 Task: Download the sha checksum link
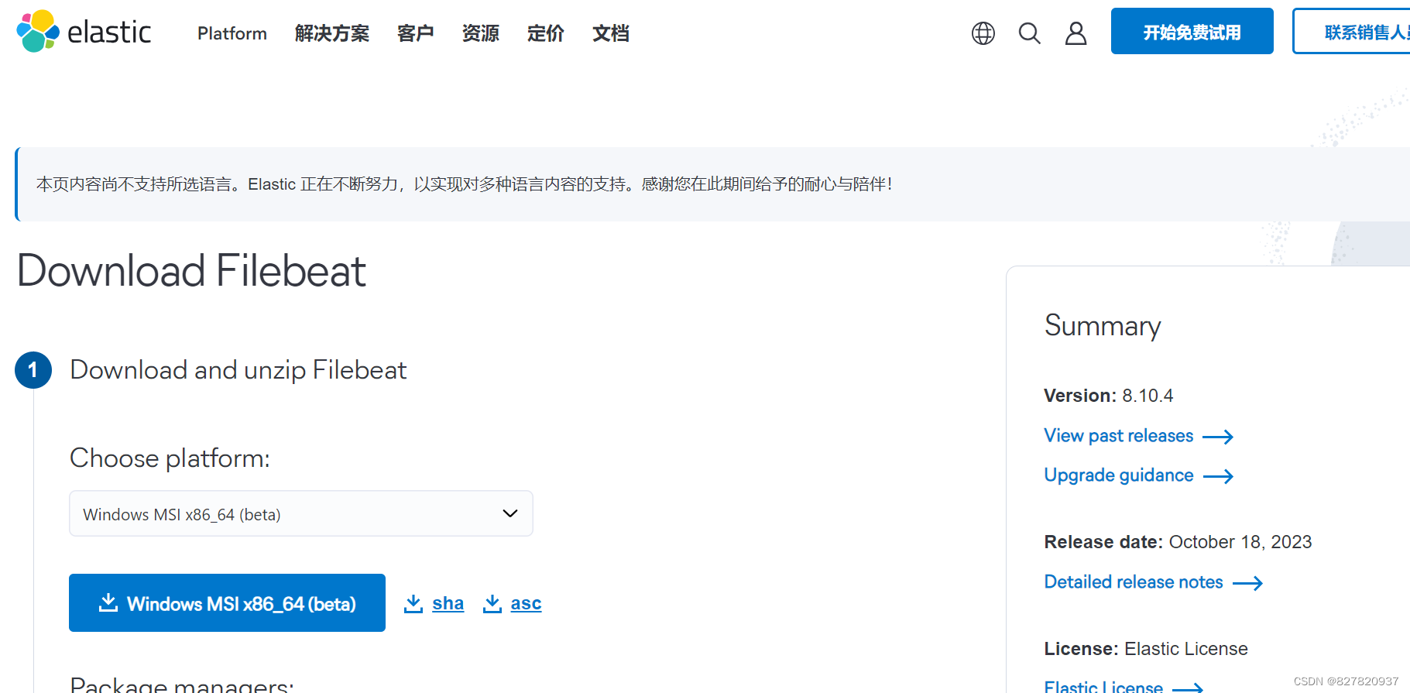coord(448,603)
